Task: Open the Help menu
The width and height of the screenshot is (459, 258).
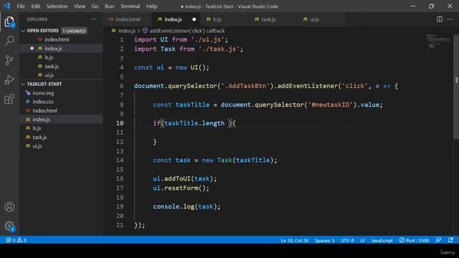Action: [x=151, y=6]
